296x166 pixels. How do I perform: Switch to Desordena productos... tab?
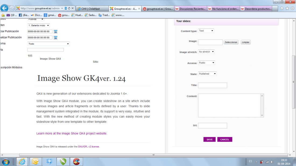256,9
